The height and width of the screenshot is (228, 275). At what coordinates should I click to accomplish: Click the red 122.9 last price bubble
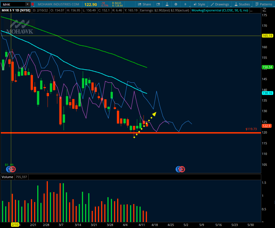pos(267,126)
